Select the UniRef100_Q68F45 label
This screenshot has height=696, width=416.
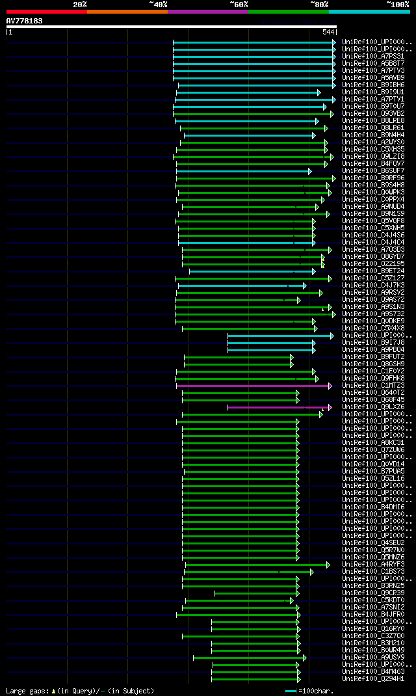point(373,399)
